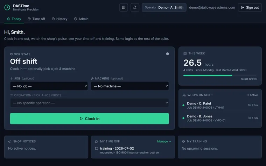Open the No specific operation dropdown

(89, 103)
